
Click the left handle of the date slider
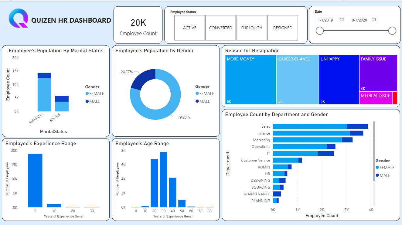319,31
